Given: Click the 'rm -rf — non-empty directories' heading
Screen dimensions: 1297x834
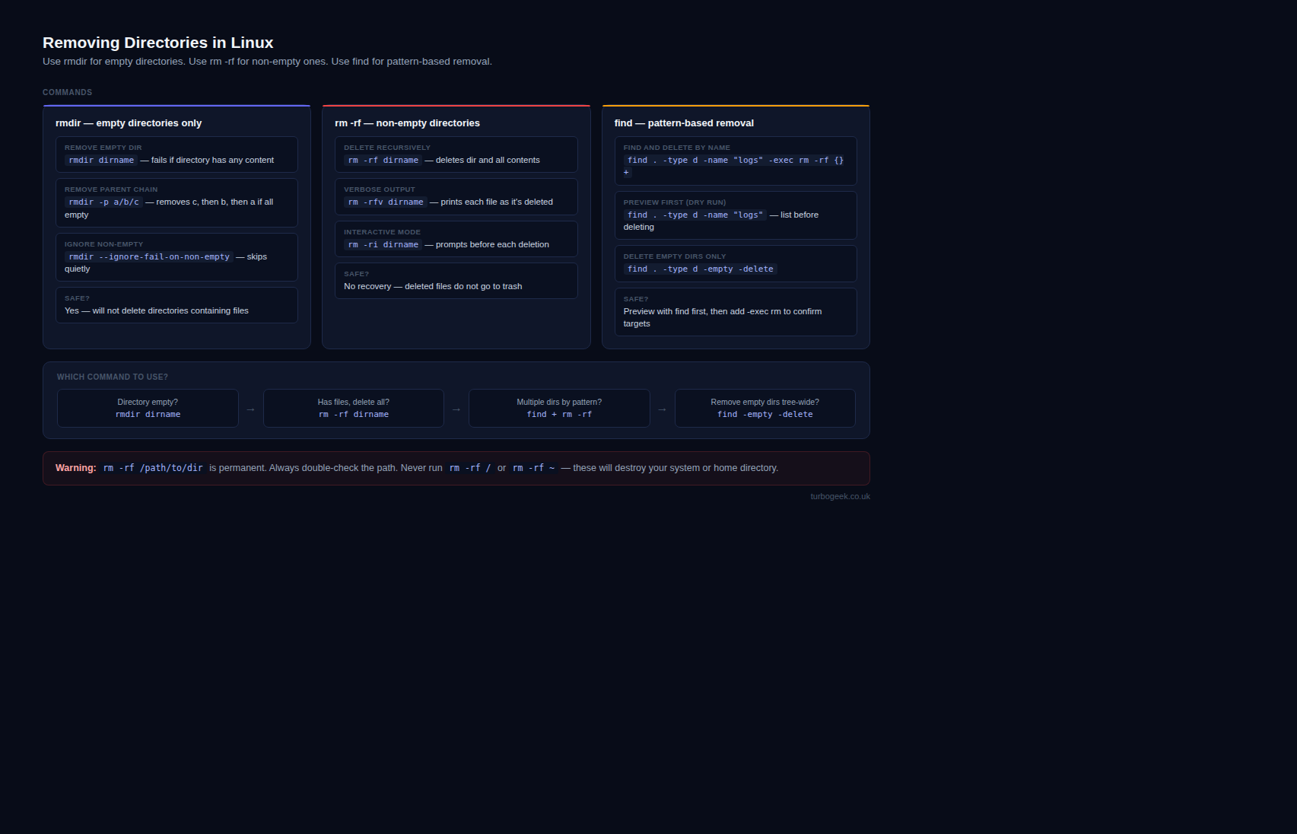Looking at the screenshot, I should [x=407, y=123].
